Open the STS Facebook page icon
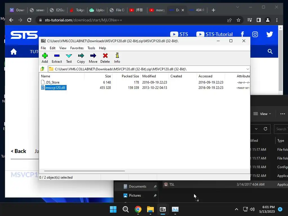Viewport: 288px width, 216px height. coord(242,34)
